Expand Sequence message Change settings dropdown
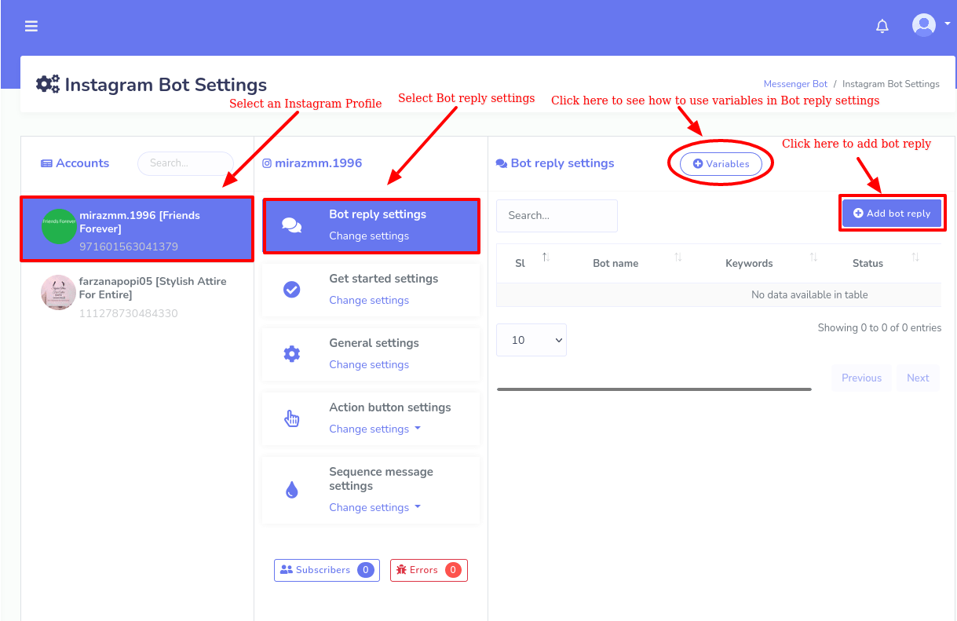 tap(375, 507)
